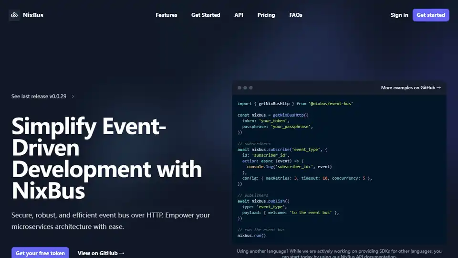
Task: Click the Sign in link
Action: [399, 15]
